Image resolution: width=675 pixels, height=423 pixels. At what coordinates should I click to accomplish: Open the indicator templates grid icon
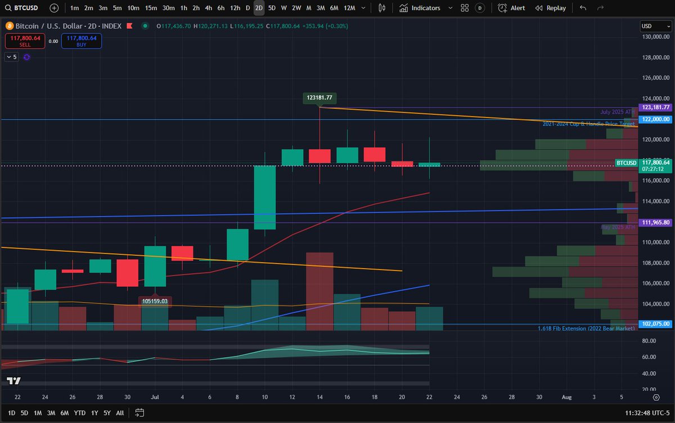[465, 8]
